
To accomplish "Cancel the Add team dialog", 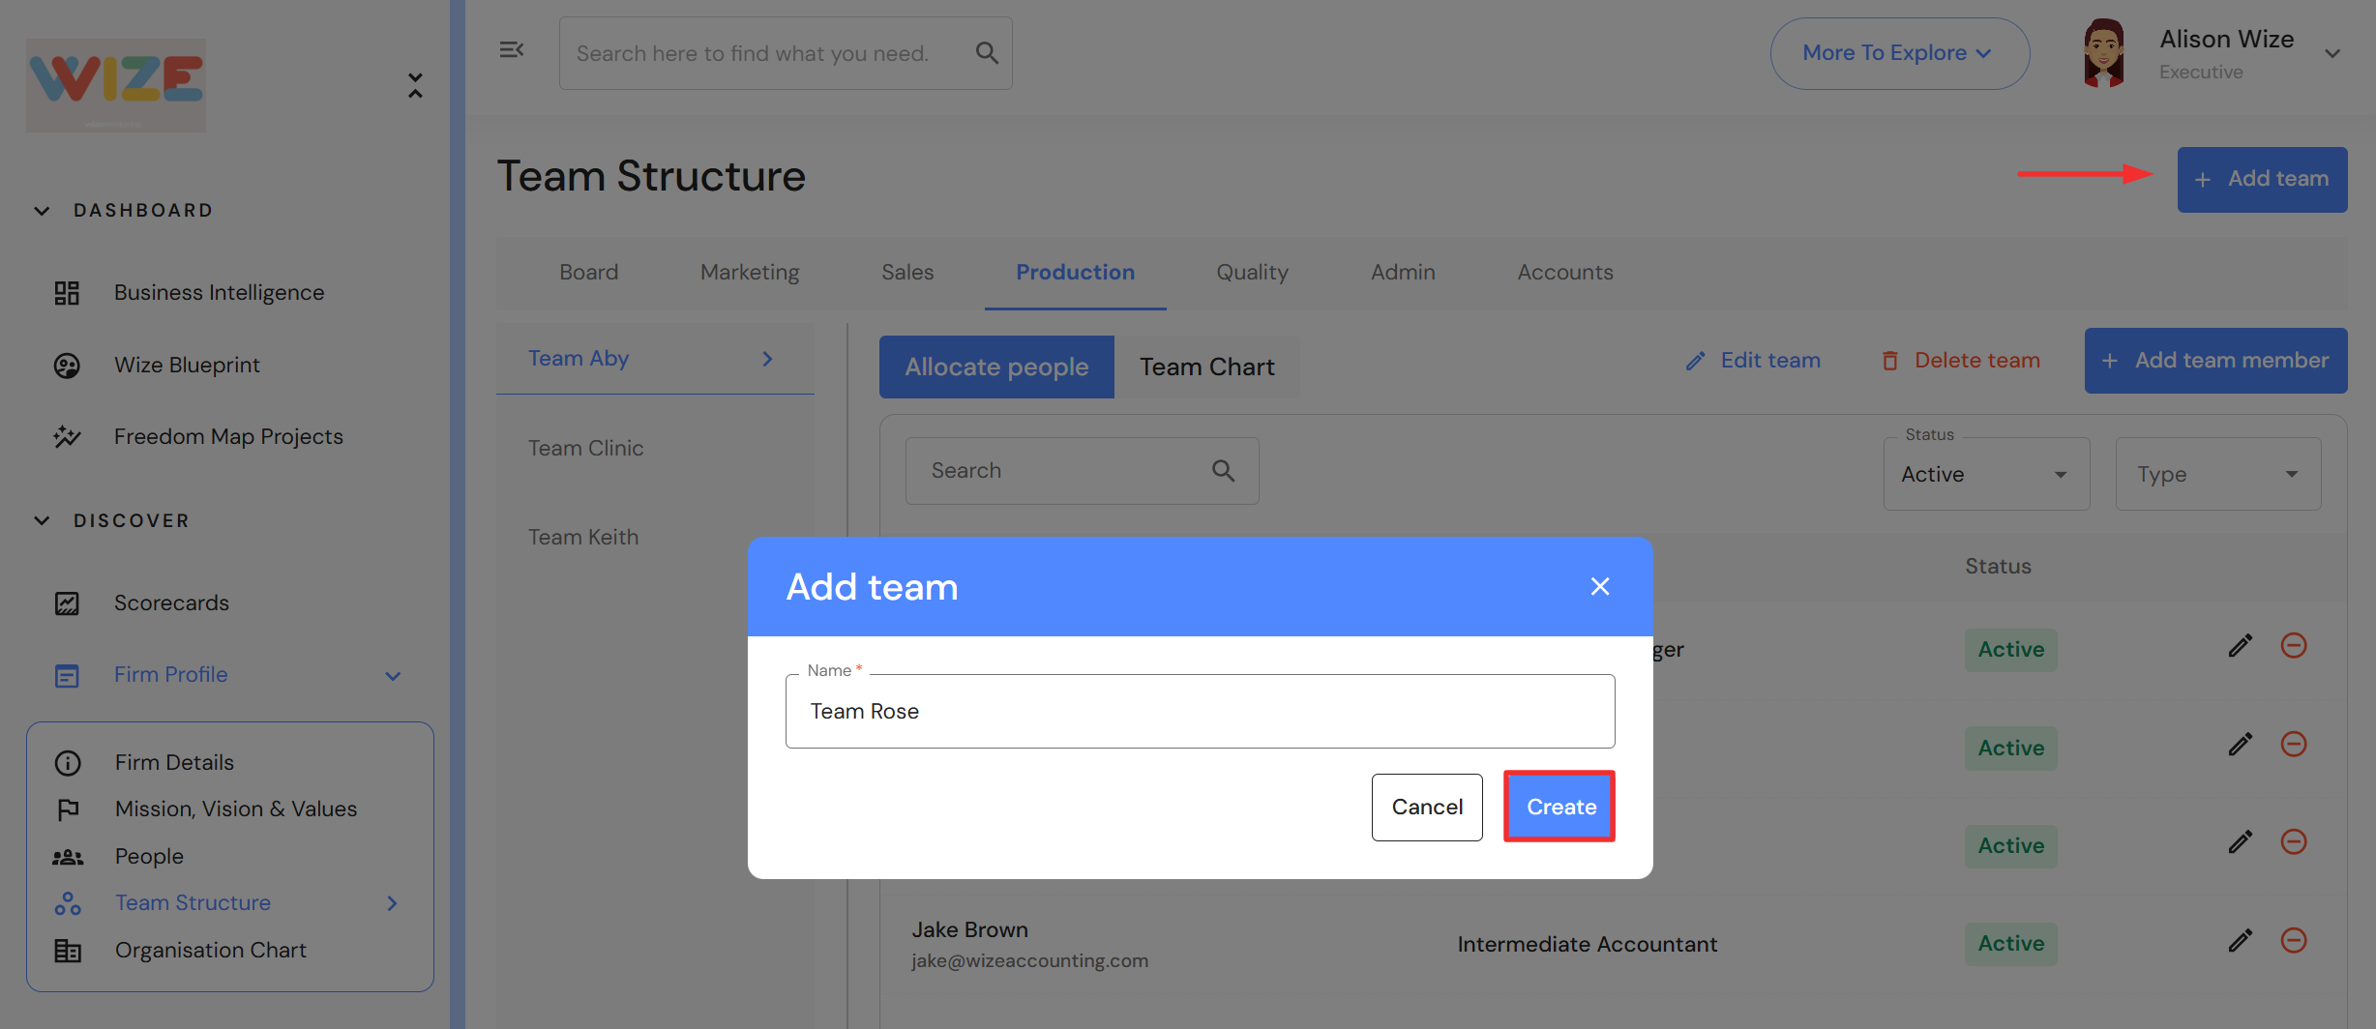I will (x=1426, y=807).
